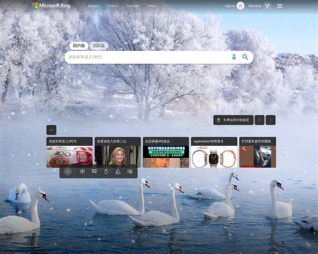This screenshot has width=318, height=254.
Task: Click the Apple Watch card headline
Action: point(209,141)
